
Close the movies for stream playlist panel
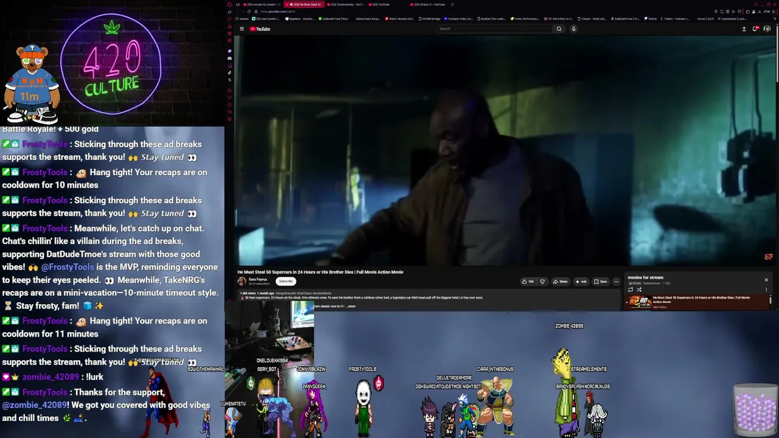click(766, 280)
